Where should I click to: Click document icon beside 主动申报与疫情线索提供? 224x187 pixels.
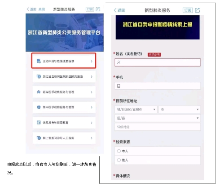pos(39,61)
